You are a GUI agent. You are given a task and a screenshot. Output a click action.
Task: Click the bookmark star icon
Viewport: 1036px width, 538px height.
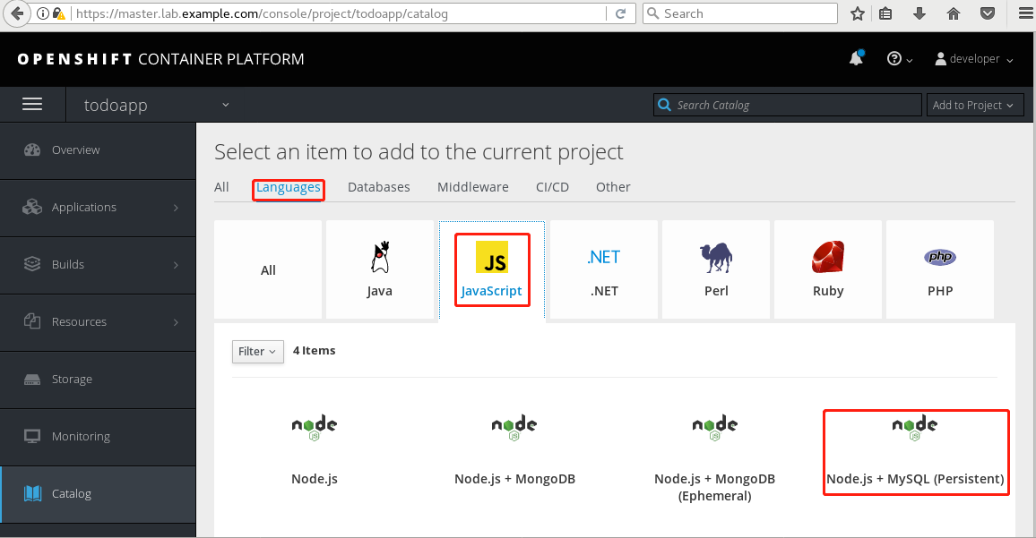pyautogui.click(x=857, y=13)
